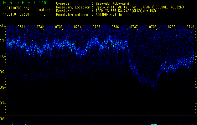The height and width of the screenshot is (125, 197).
Task: Select the 0737 time marker
Action: tap(134, 27)
